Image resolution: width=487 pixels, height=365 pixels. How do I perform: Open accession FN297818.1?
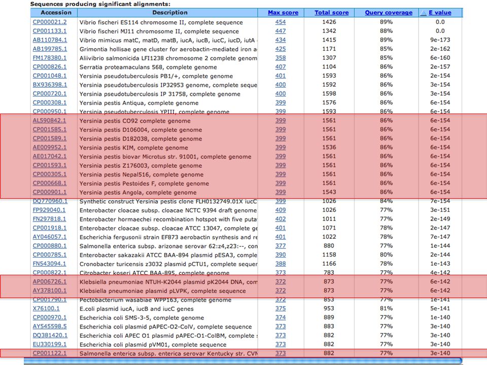(x=49, y=219)
